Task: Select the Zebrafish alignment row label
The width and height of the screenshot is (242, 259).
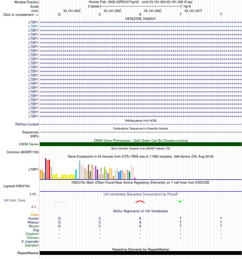Action: tap(32, 245)
